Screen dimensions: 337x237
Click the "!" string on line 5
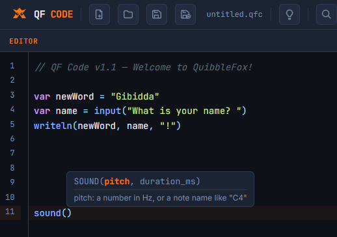pos(167,126)
